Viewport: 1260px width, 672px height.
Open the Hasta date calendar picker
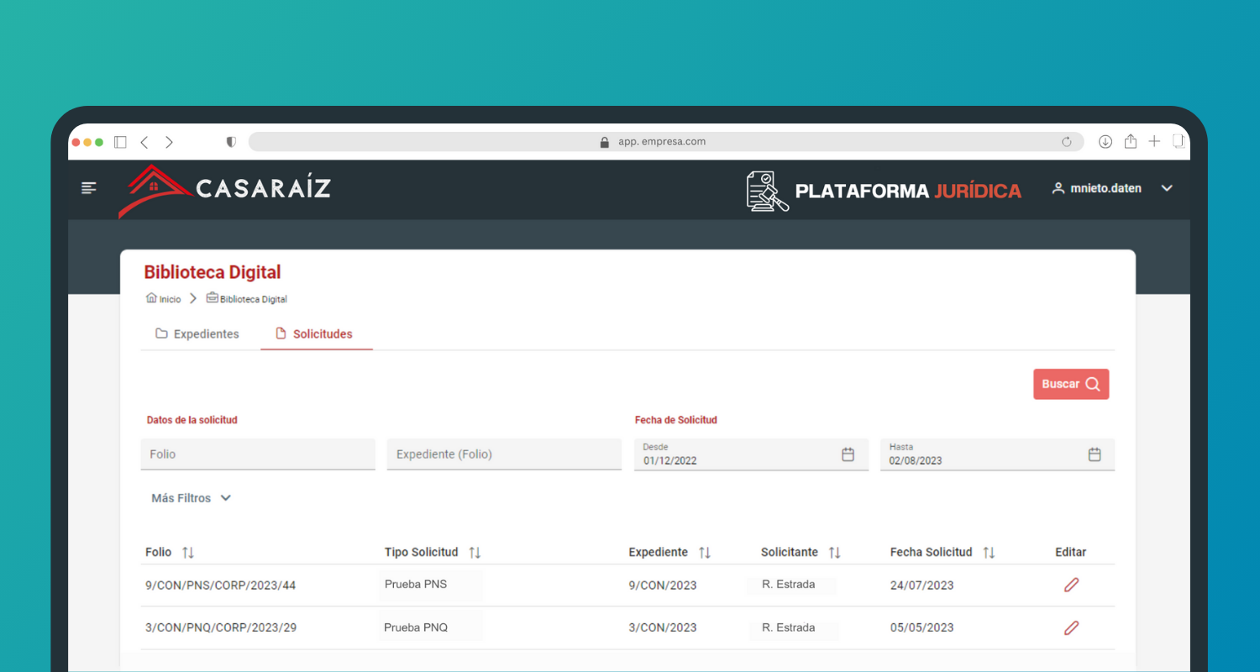[x=1095, y=454]
